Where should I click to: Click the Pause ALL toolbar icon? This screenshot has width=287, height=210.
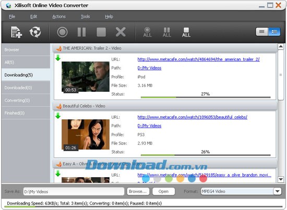click(167, 32)
